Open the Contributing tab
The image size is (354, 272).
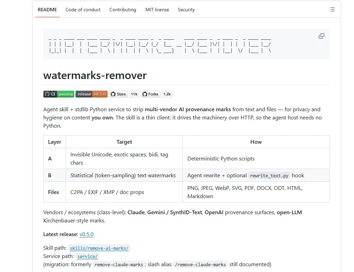click(123, 10)
